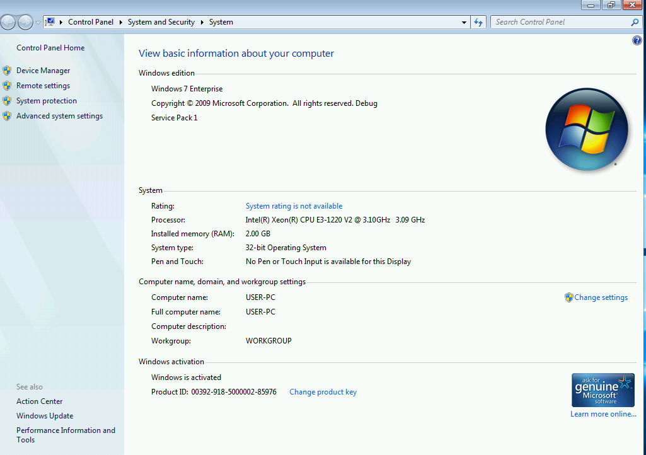
Task: Go to Control Panel breadcrumb
Action: (x=91, y=22)
